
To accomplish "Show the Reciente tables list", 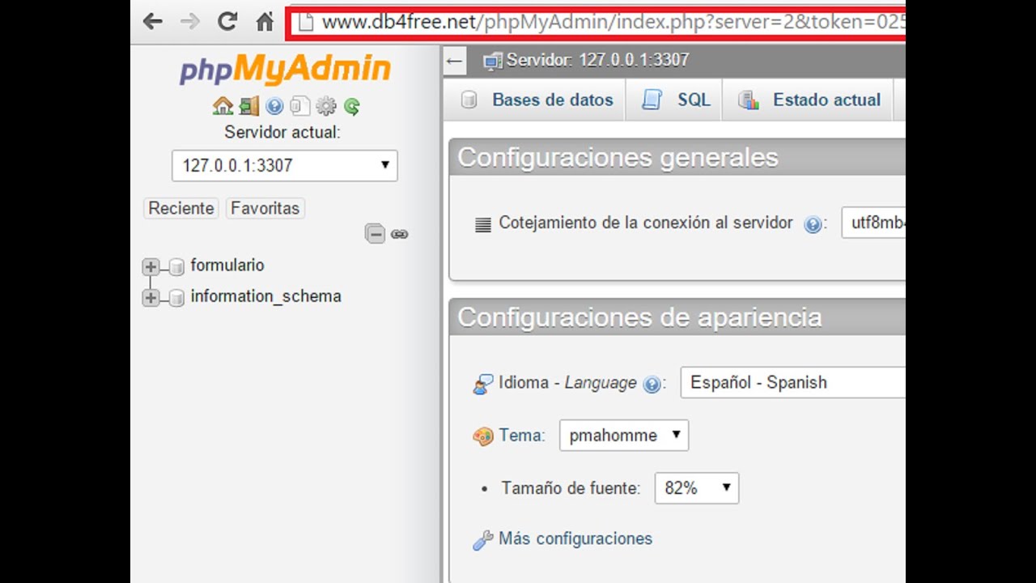I will 181,208.
